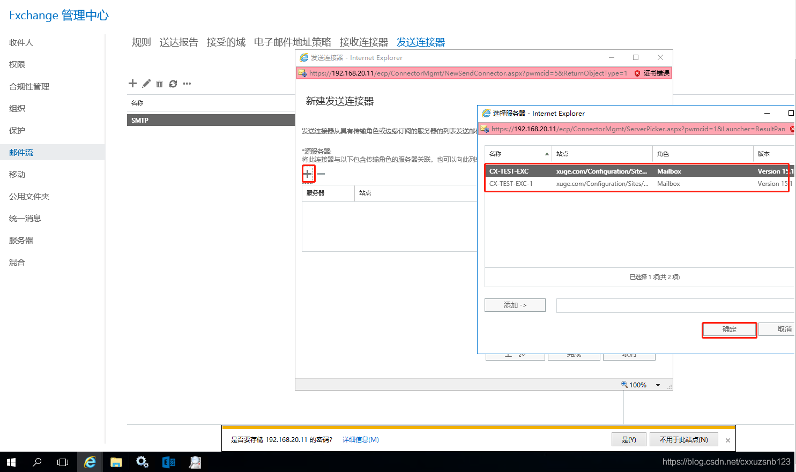The height and width of the screenshot is (472, 796).
Task: Select SMTP connector row
Action: click(211, 120)
